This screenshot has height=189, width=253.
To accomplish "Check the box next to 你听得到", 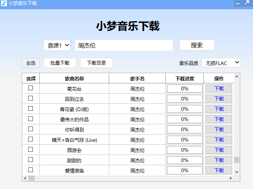I will click(31, 129).
